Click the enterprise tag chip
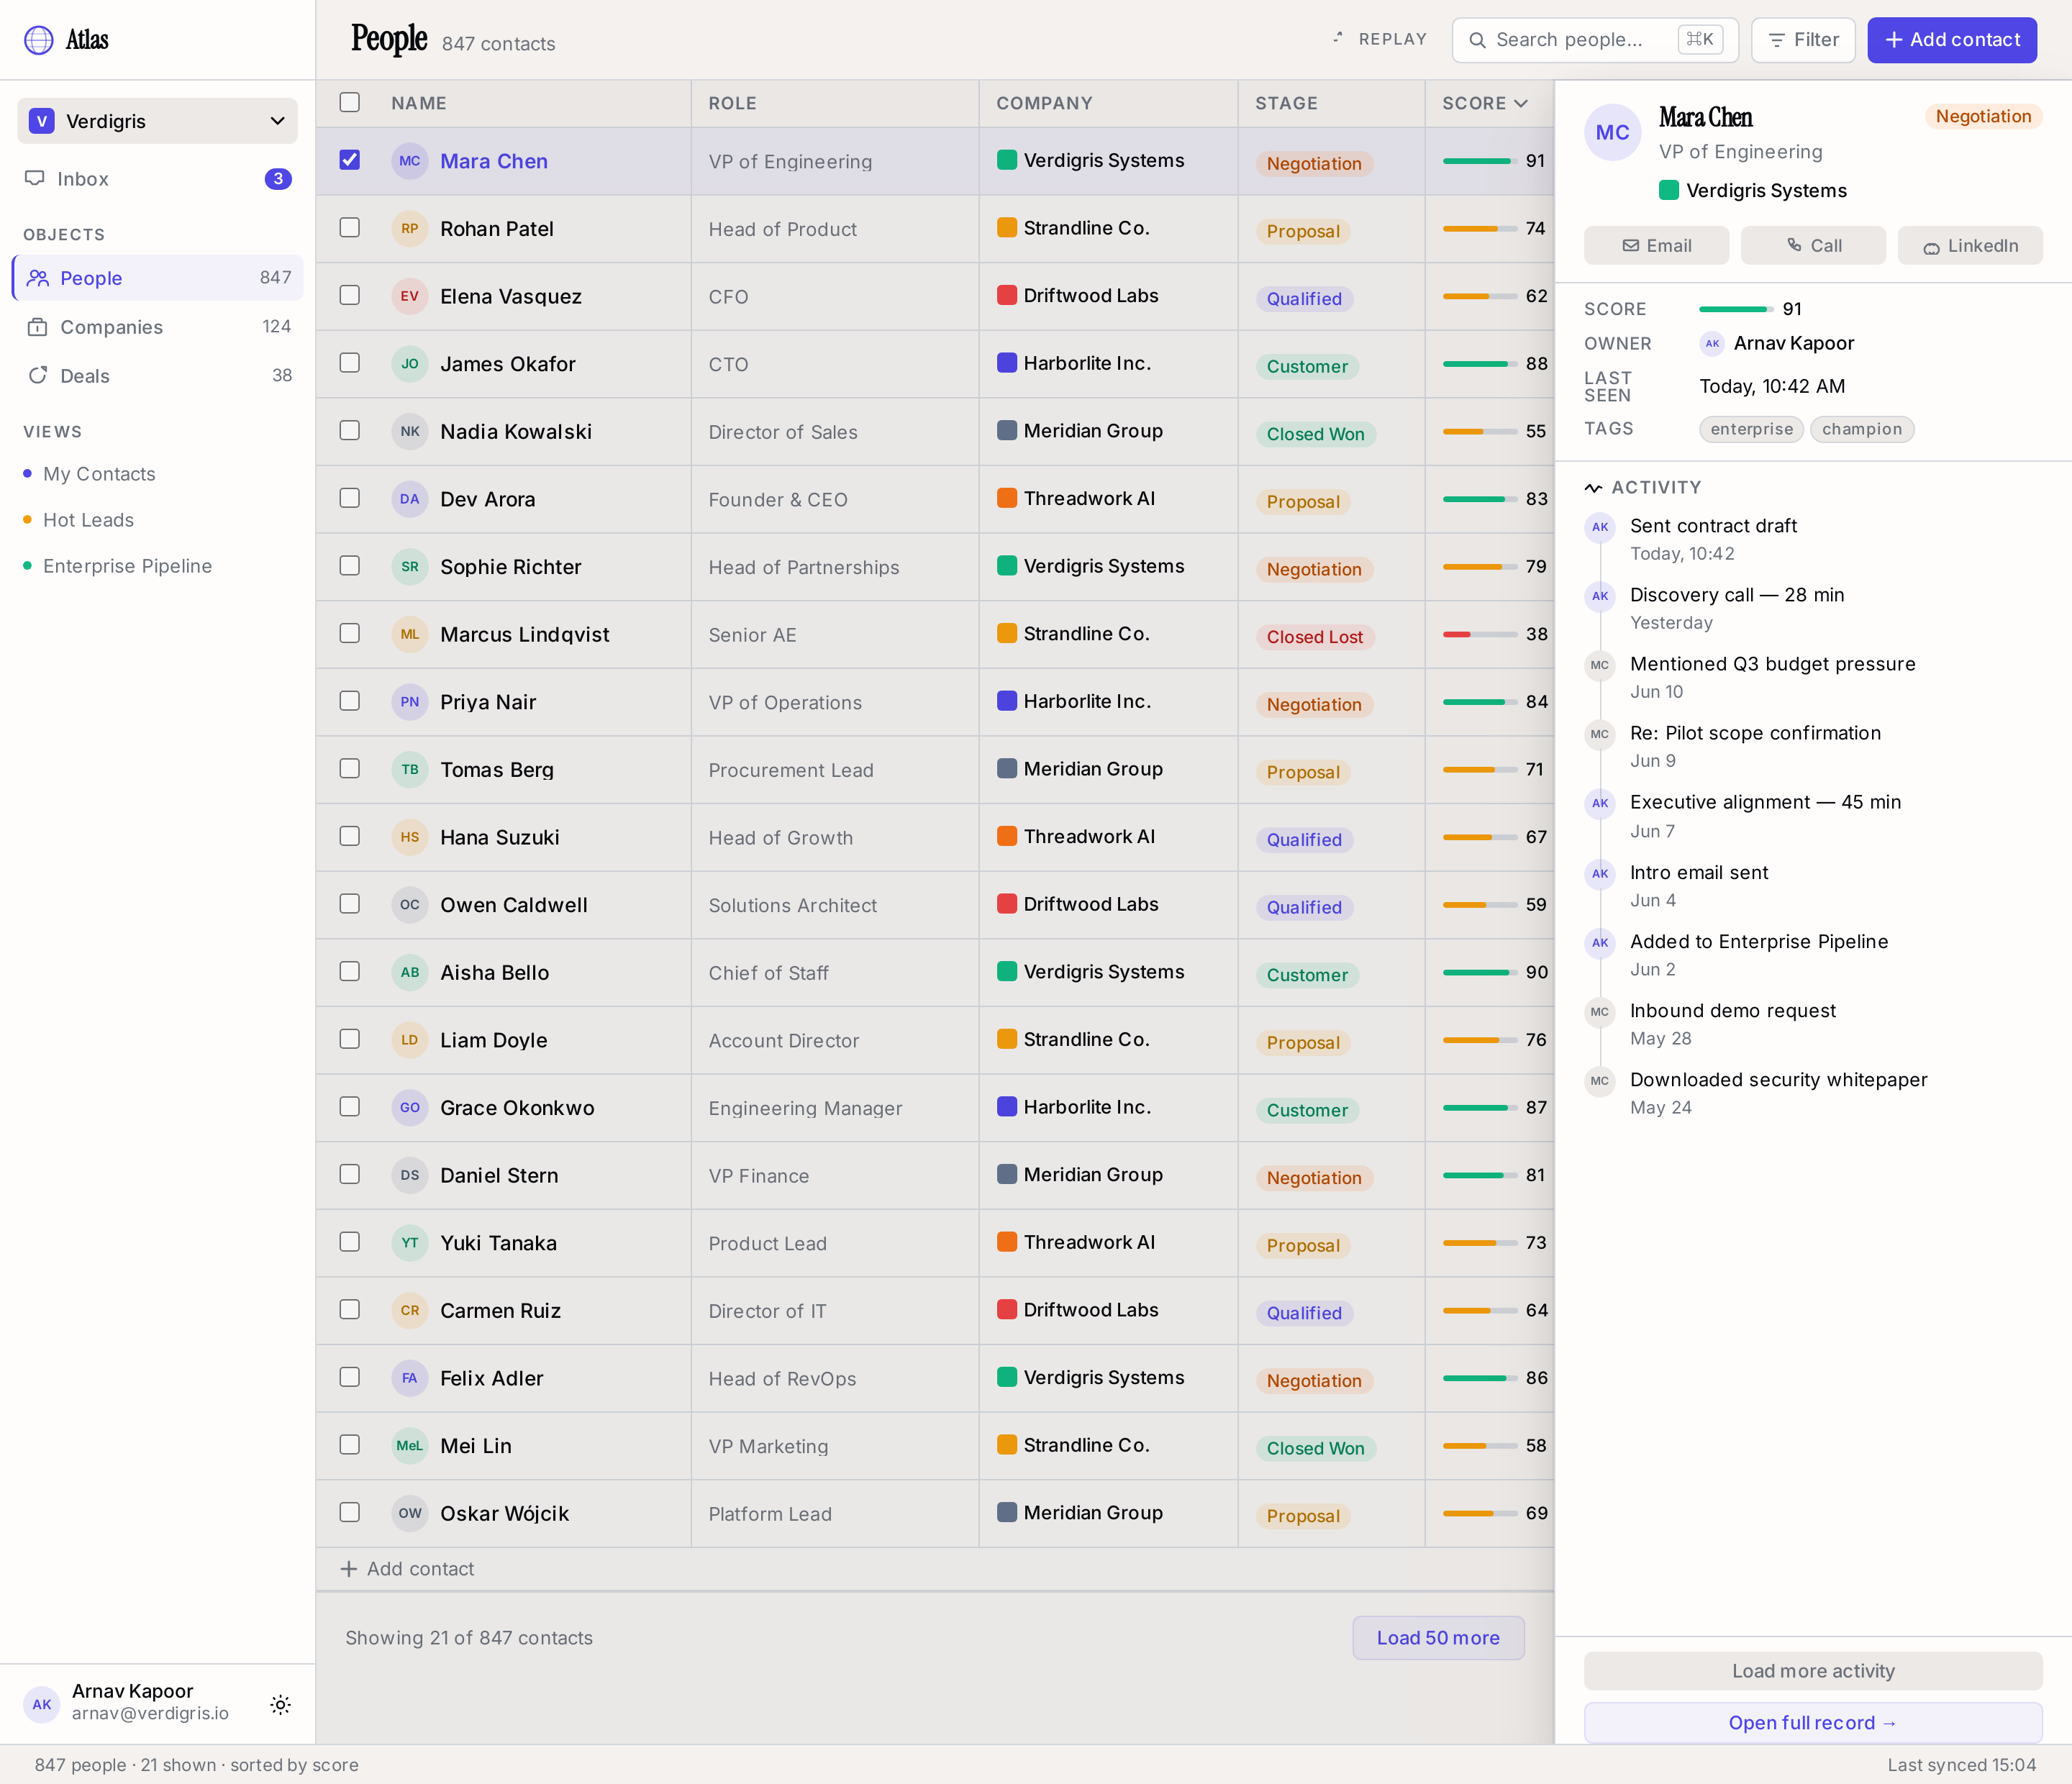Image resolution: width=2072 pixels, height=1784 pixels. pos(1751,429)
